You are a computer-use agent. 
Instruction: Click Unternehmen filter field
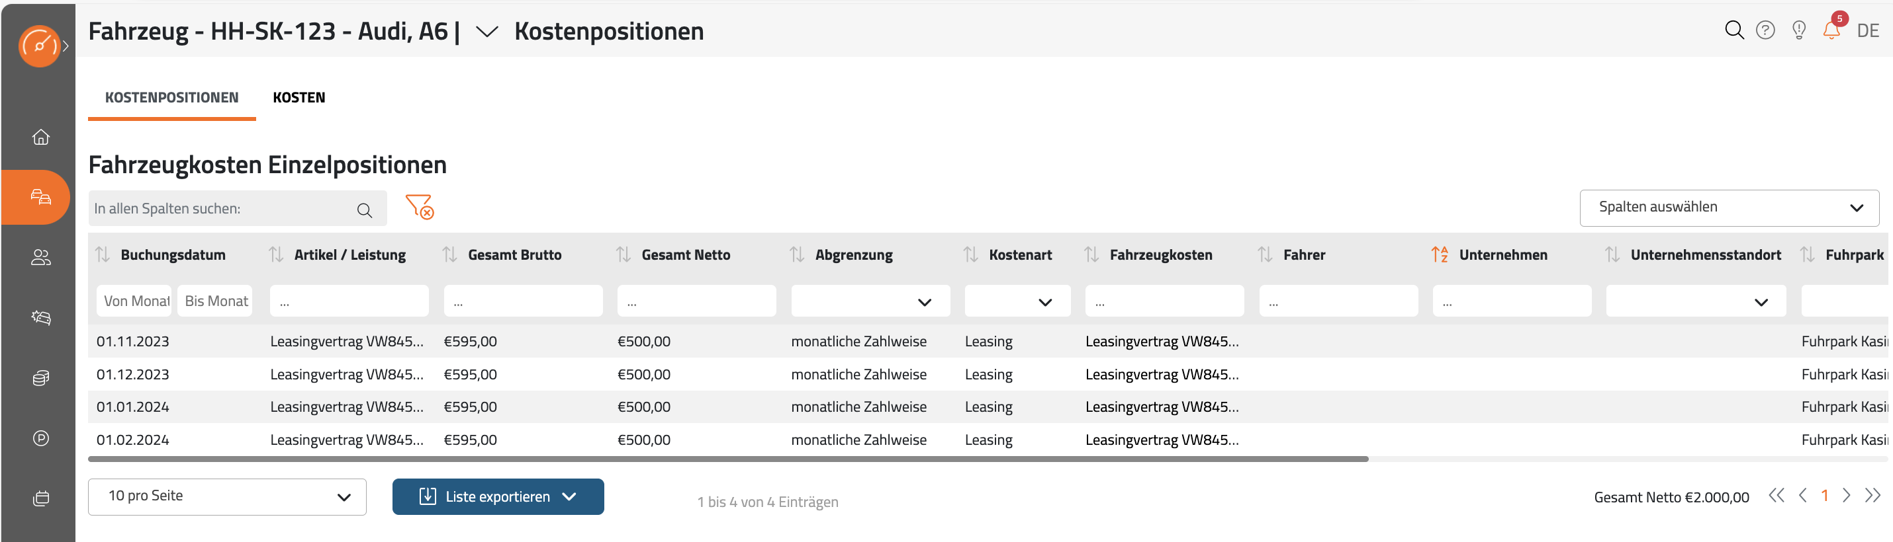click(x=1512, y=301)
